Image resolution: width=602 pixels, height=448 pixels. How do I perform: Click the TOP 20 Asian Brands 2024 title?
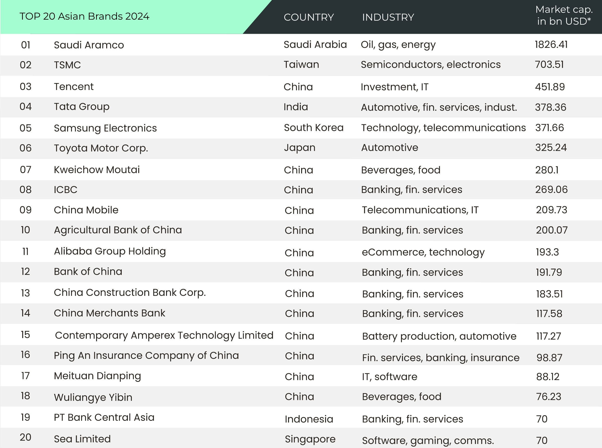pyautogui.click(x=84, y=16)
